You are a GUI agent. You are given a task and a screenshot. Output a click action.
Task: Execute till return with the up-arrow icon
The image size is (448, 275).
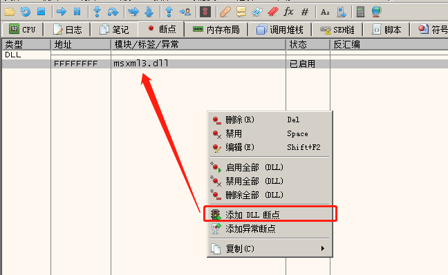pyautogui.click(x=169, y=12)
